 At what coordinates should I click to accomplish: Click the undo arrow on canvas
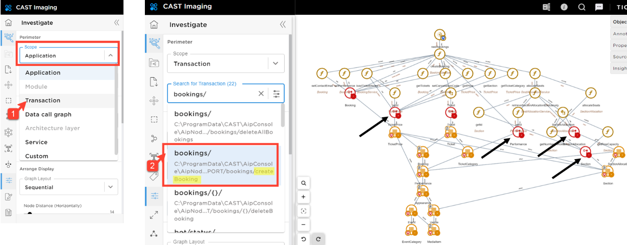[x=303, y=239]
